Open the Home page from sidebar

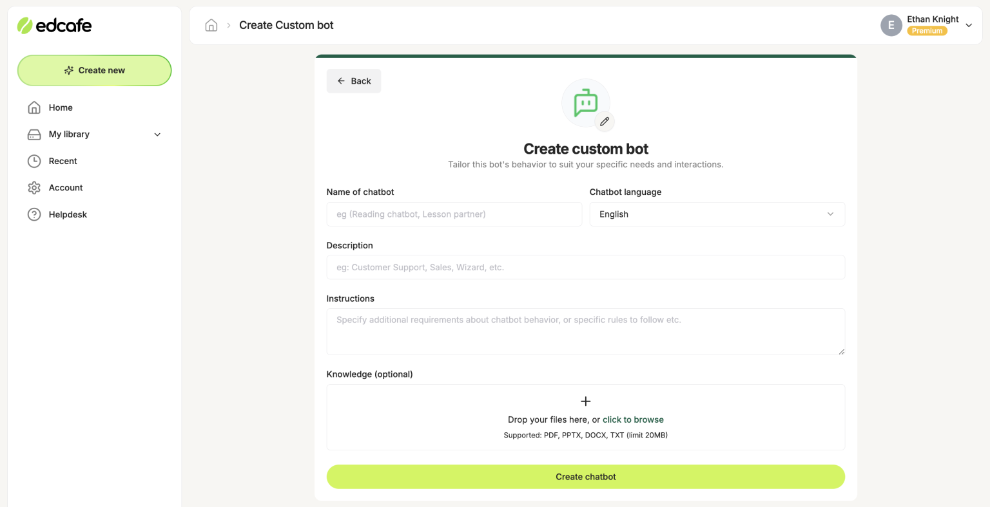[x=61, y=107]
